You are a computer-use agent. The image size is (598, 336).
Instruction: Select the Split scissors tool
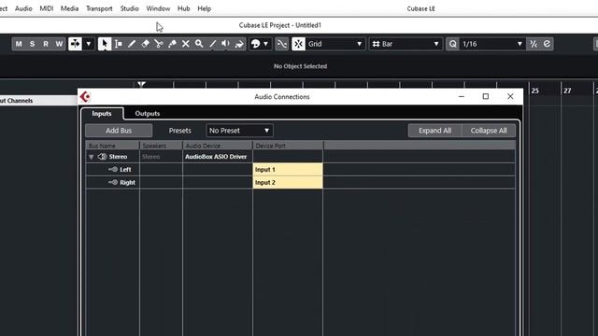coord(159,44)
